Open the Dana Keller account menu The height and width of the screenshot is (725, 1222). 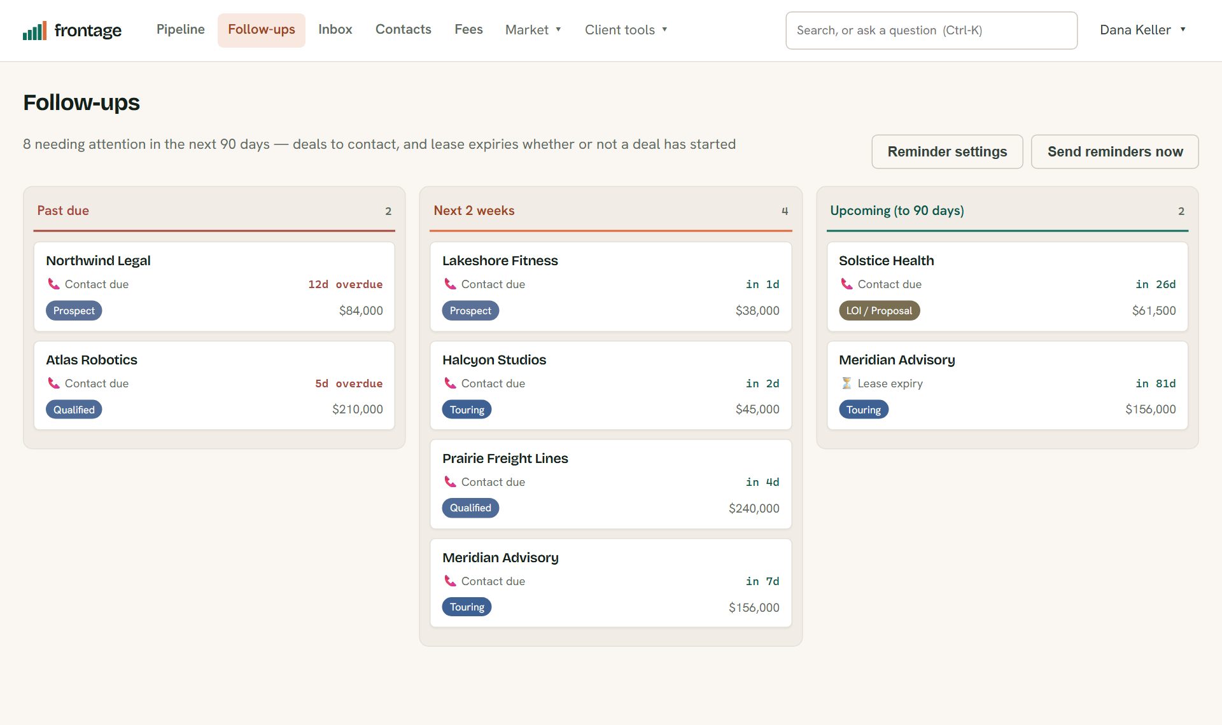coord(1143,30)
